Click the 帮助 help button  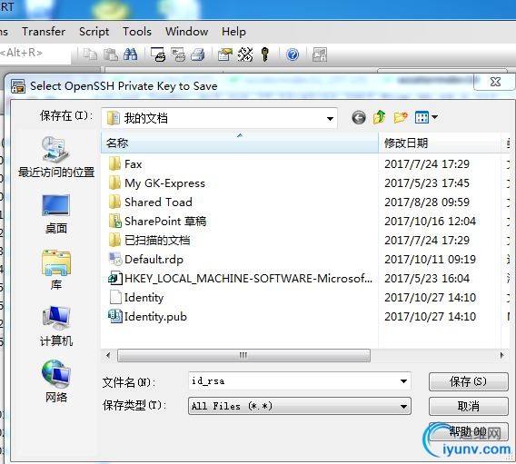(x=468, y=431)
